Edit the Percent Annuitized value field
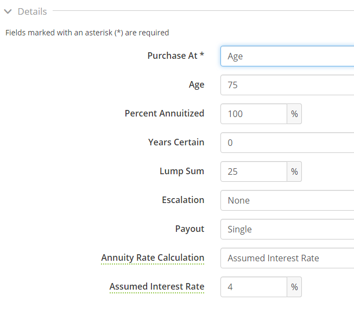Image resolution: width=354 pixels, height=313 pixels. point(254,114)
